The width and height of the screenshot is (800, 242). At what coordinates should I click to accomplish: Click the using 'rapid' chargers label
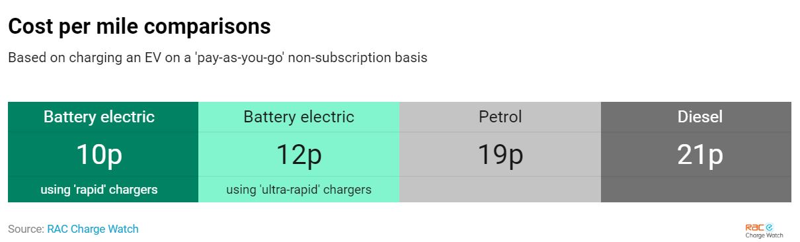99,190
